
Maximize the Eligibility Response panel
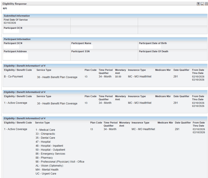(206, 4)
